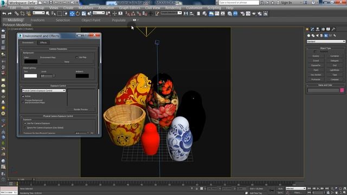
Task: Open the Graph Editors menu
Action: pyautogui.click(x=130, y=8)
